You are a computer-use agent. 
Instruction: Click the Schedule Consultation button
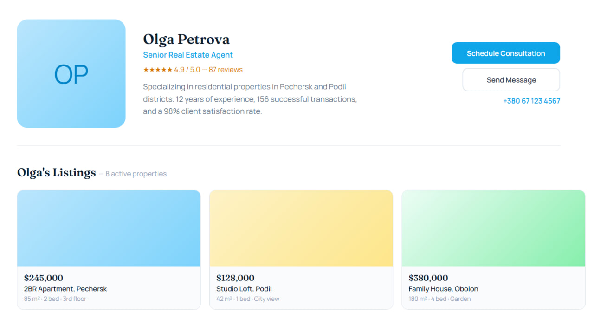505,53
